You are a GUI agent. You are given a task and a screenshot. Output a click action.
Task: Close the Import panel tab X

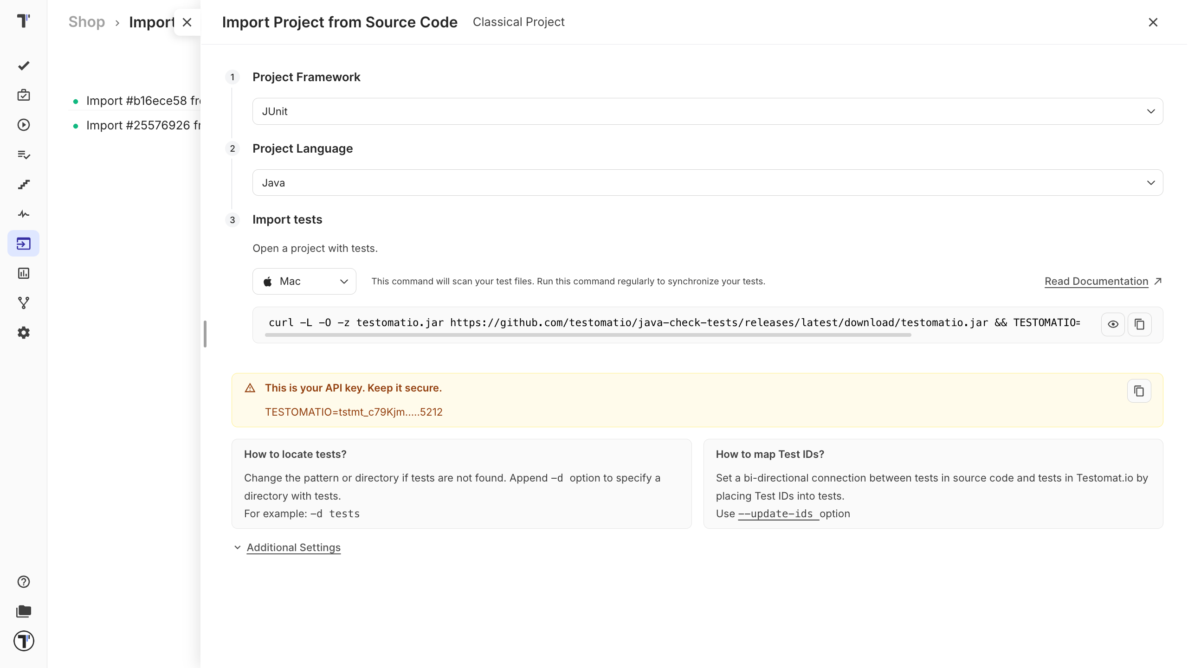point(187,22)
